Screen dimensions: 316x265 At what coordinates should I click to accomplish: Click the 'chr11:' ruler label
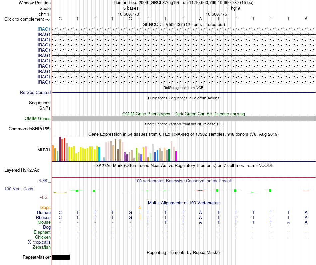(44, 14)
